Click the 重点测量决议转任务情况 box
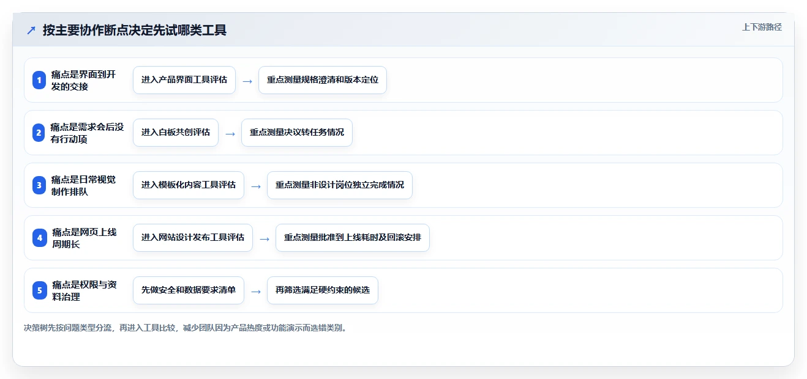 click(297, 133)
